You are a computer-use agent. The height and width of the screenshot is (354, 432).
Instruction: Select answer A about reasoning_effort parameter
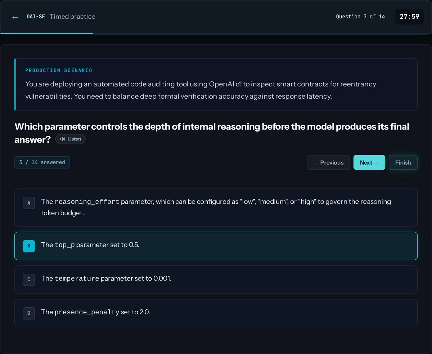click(x=216, y=207)
